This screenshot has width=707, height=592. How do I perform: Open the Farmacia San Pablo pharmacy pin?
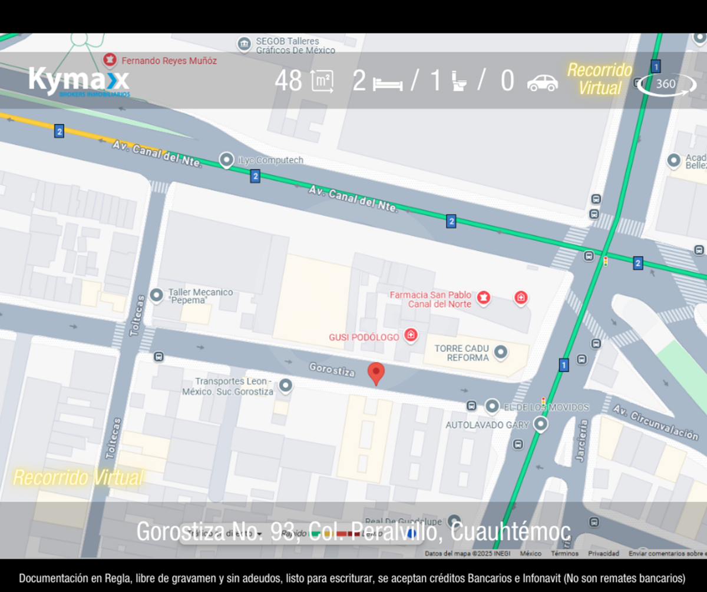coord(484,298)
